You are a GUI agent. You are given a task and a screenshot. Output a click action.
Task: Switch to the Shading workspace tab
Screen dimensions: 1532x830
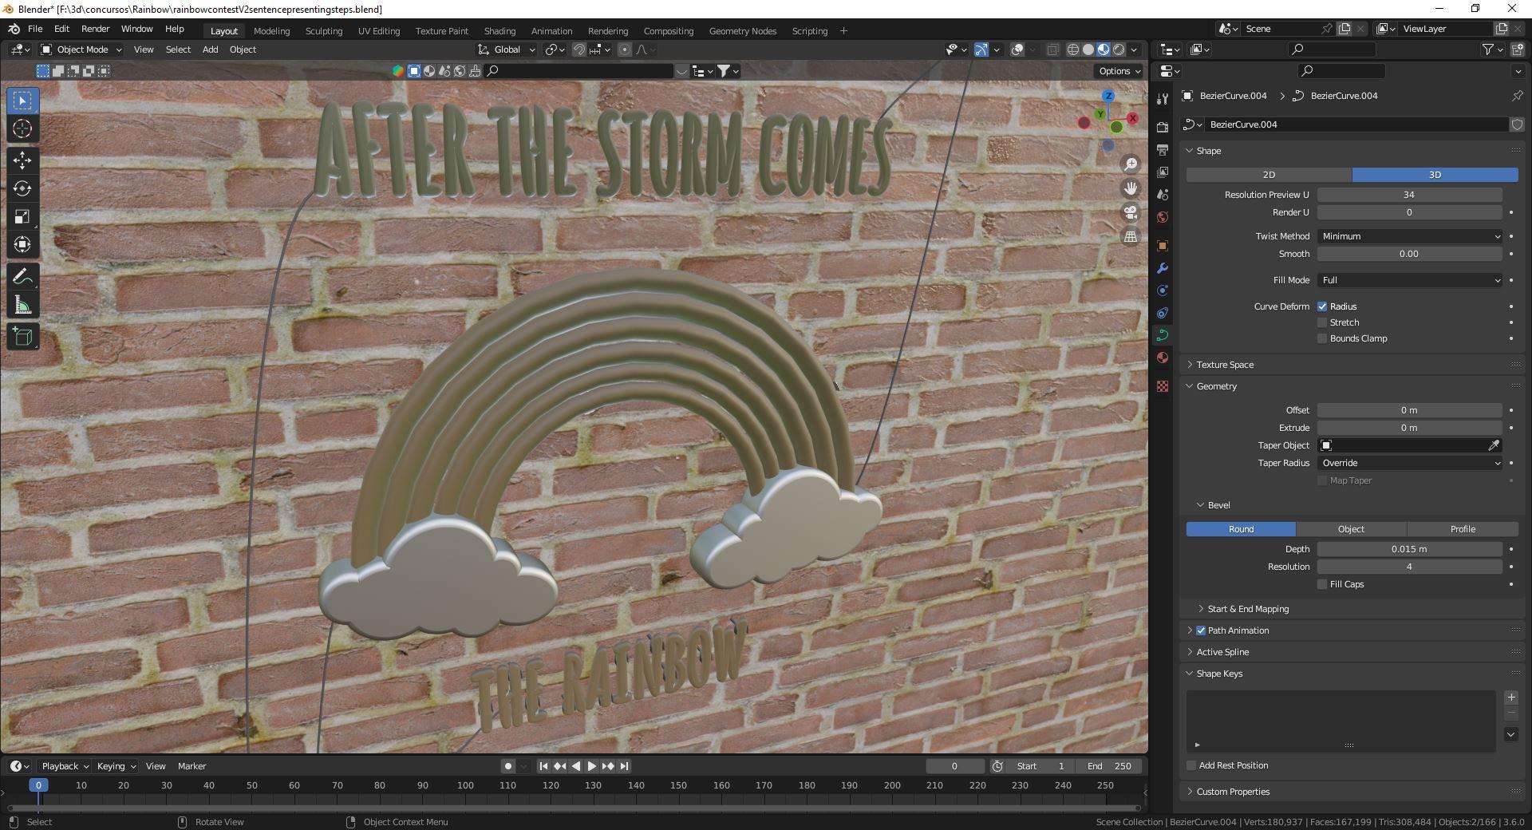(x=499, y=31)
